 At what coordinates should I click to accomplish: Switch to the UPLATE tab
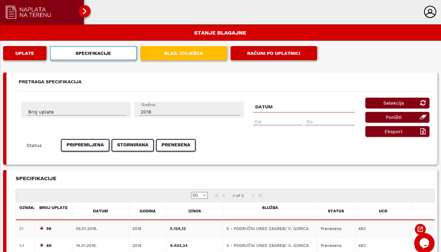[x=25, y=54]
